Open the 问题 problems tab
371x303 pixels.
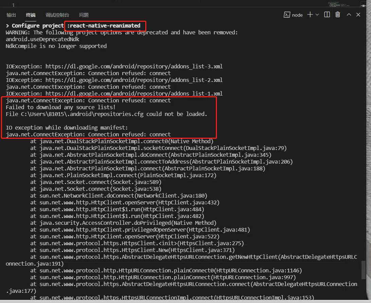84,15
